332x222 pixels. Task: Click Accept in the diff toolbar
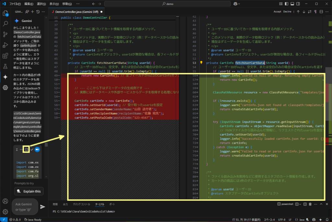coord(277,12)
